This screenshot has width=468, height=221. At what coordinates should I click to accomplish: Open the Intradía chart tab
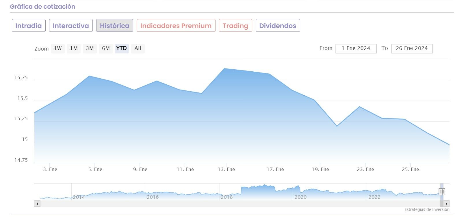pyautogui.click(x=29, y=26)
